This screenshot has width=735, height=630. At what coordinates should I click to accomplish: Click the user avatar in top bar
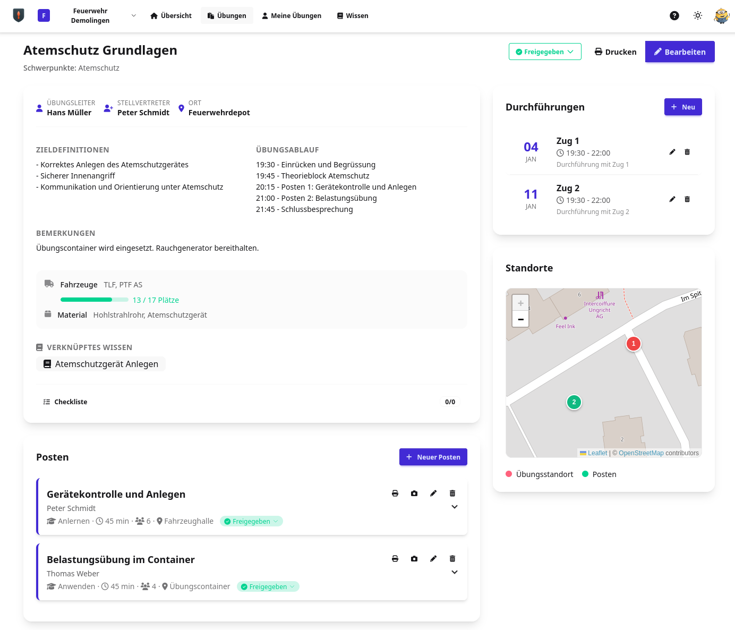[x=721, y=16]
